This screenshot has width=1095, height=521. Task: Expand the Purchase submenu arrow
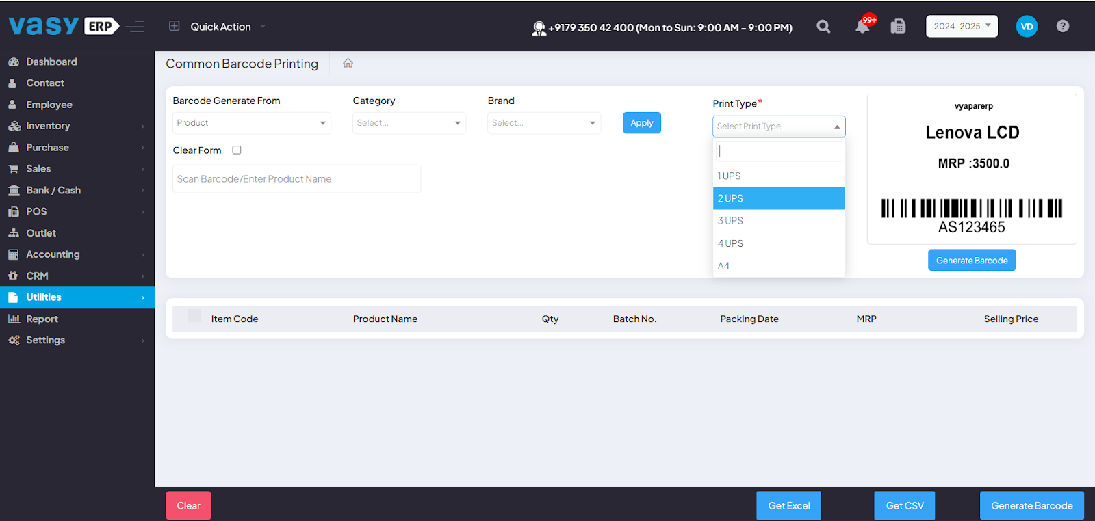(x=143, y=148)
